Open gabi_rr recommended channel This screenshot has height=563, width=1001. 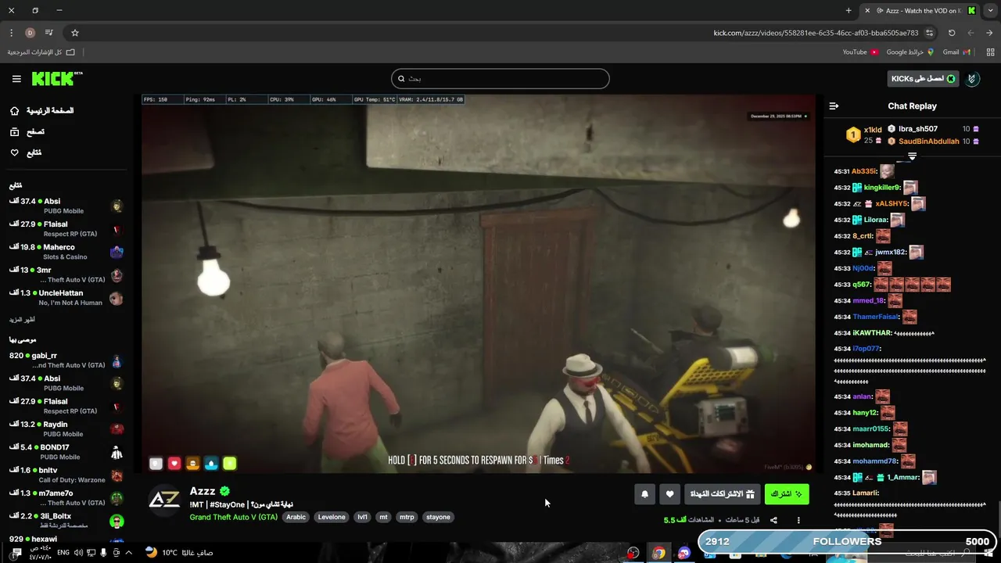[x=66, y=360]
